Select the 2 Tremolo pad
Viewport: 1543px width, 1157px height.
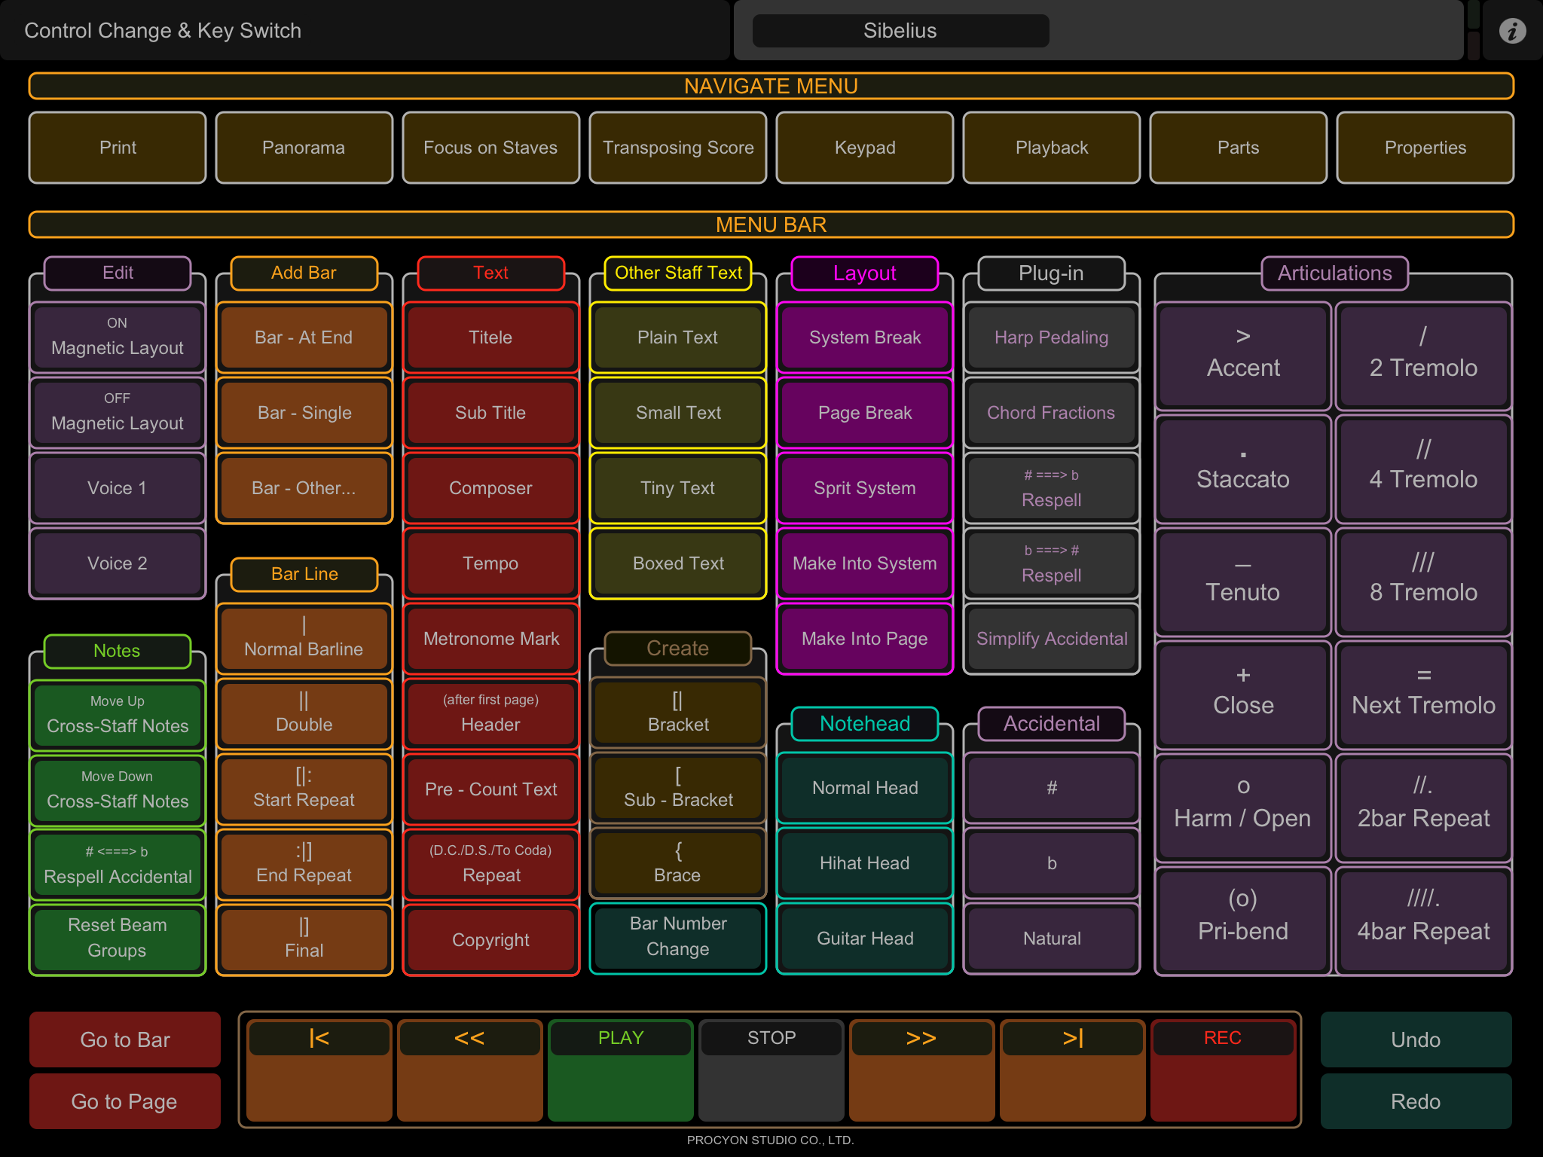point(1423,356)
